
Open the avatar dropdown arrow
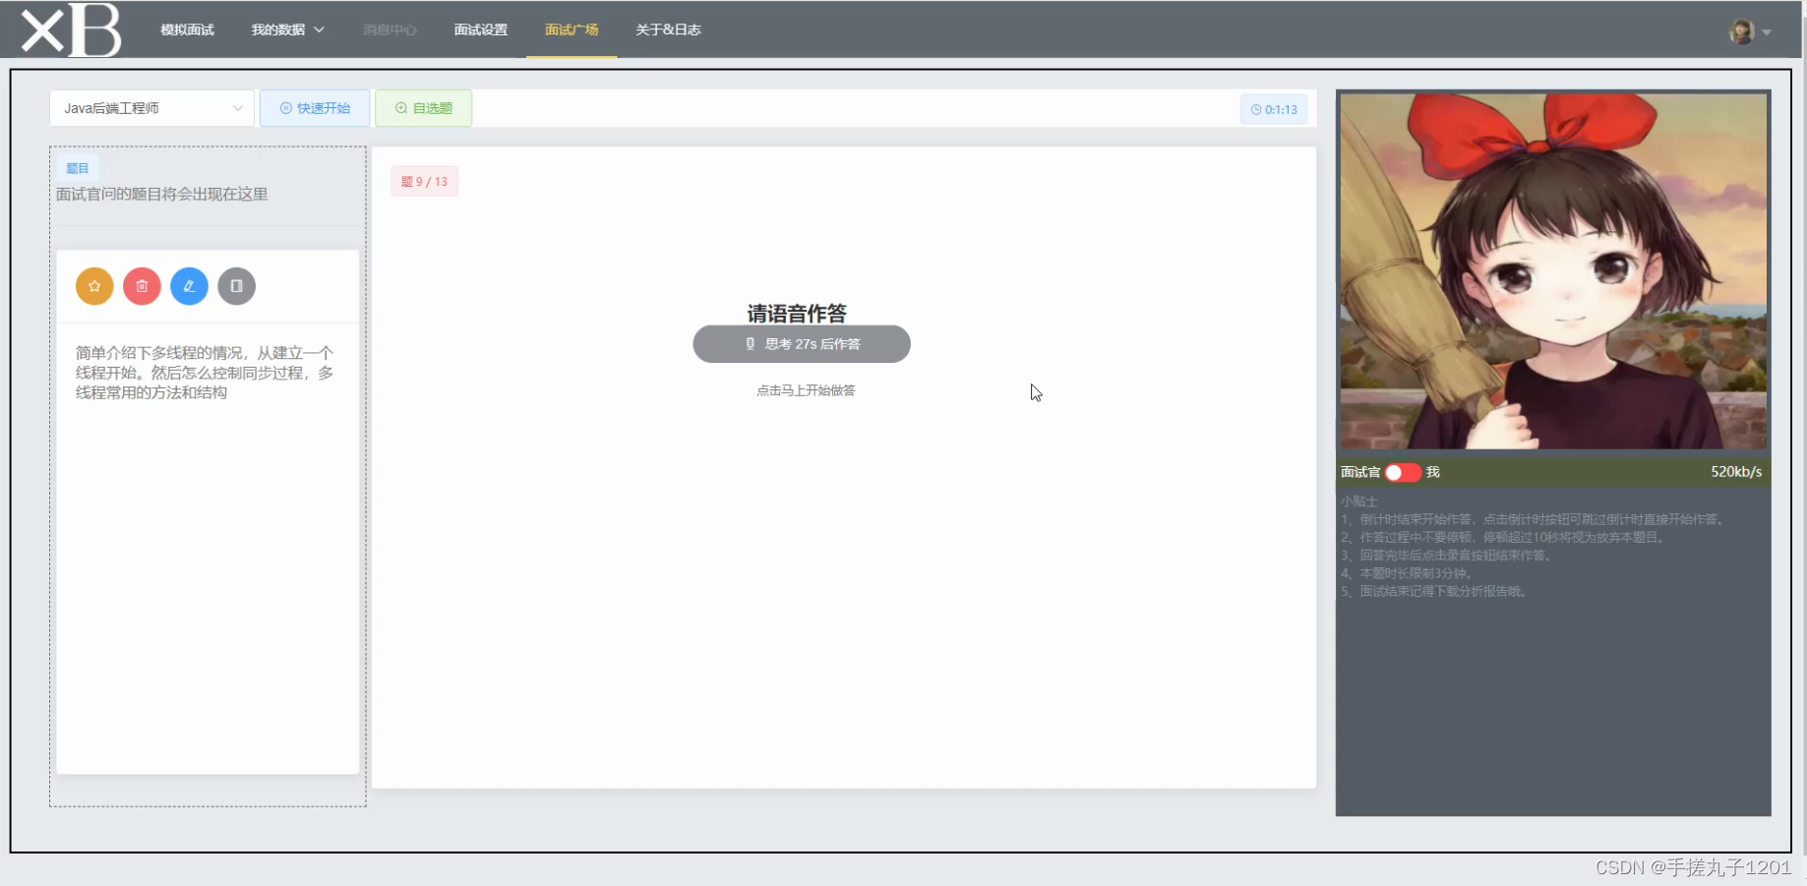pos(1767,32)
